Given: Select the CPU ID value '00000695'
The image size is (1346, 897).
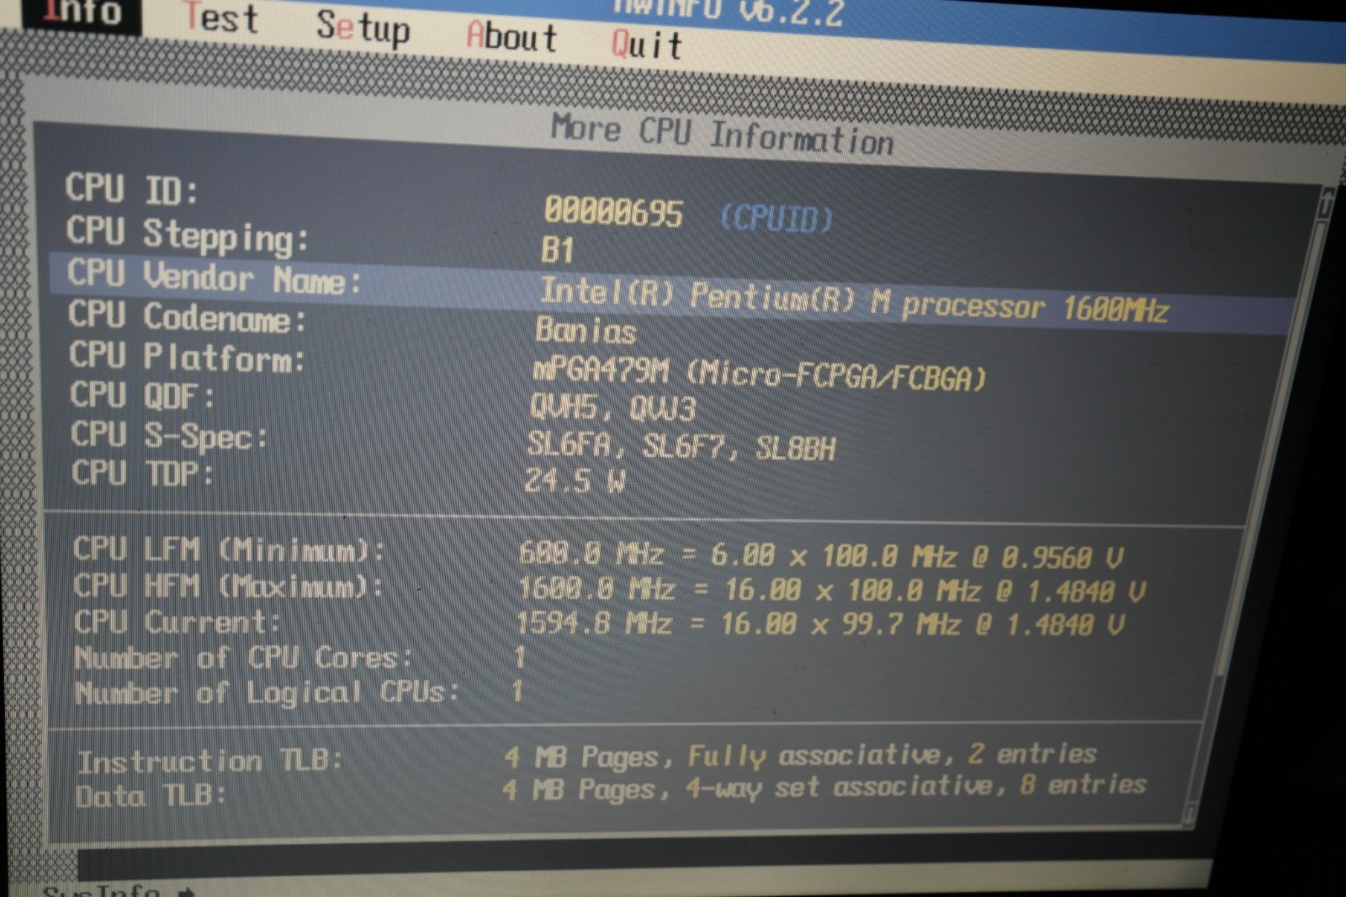Looking at the screenshot, I should click(613, 211).
